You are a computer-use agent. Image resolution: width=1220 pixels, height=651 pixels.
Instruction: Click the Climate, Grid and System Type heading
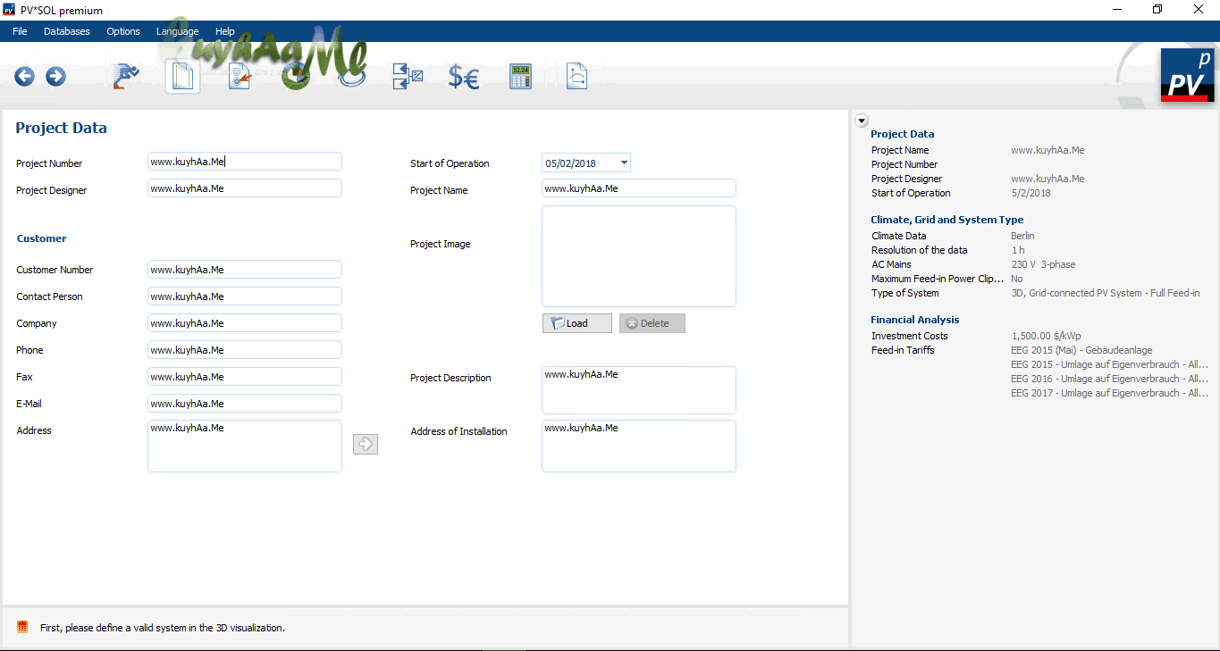tap(947, 220)
